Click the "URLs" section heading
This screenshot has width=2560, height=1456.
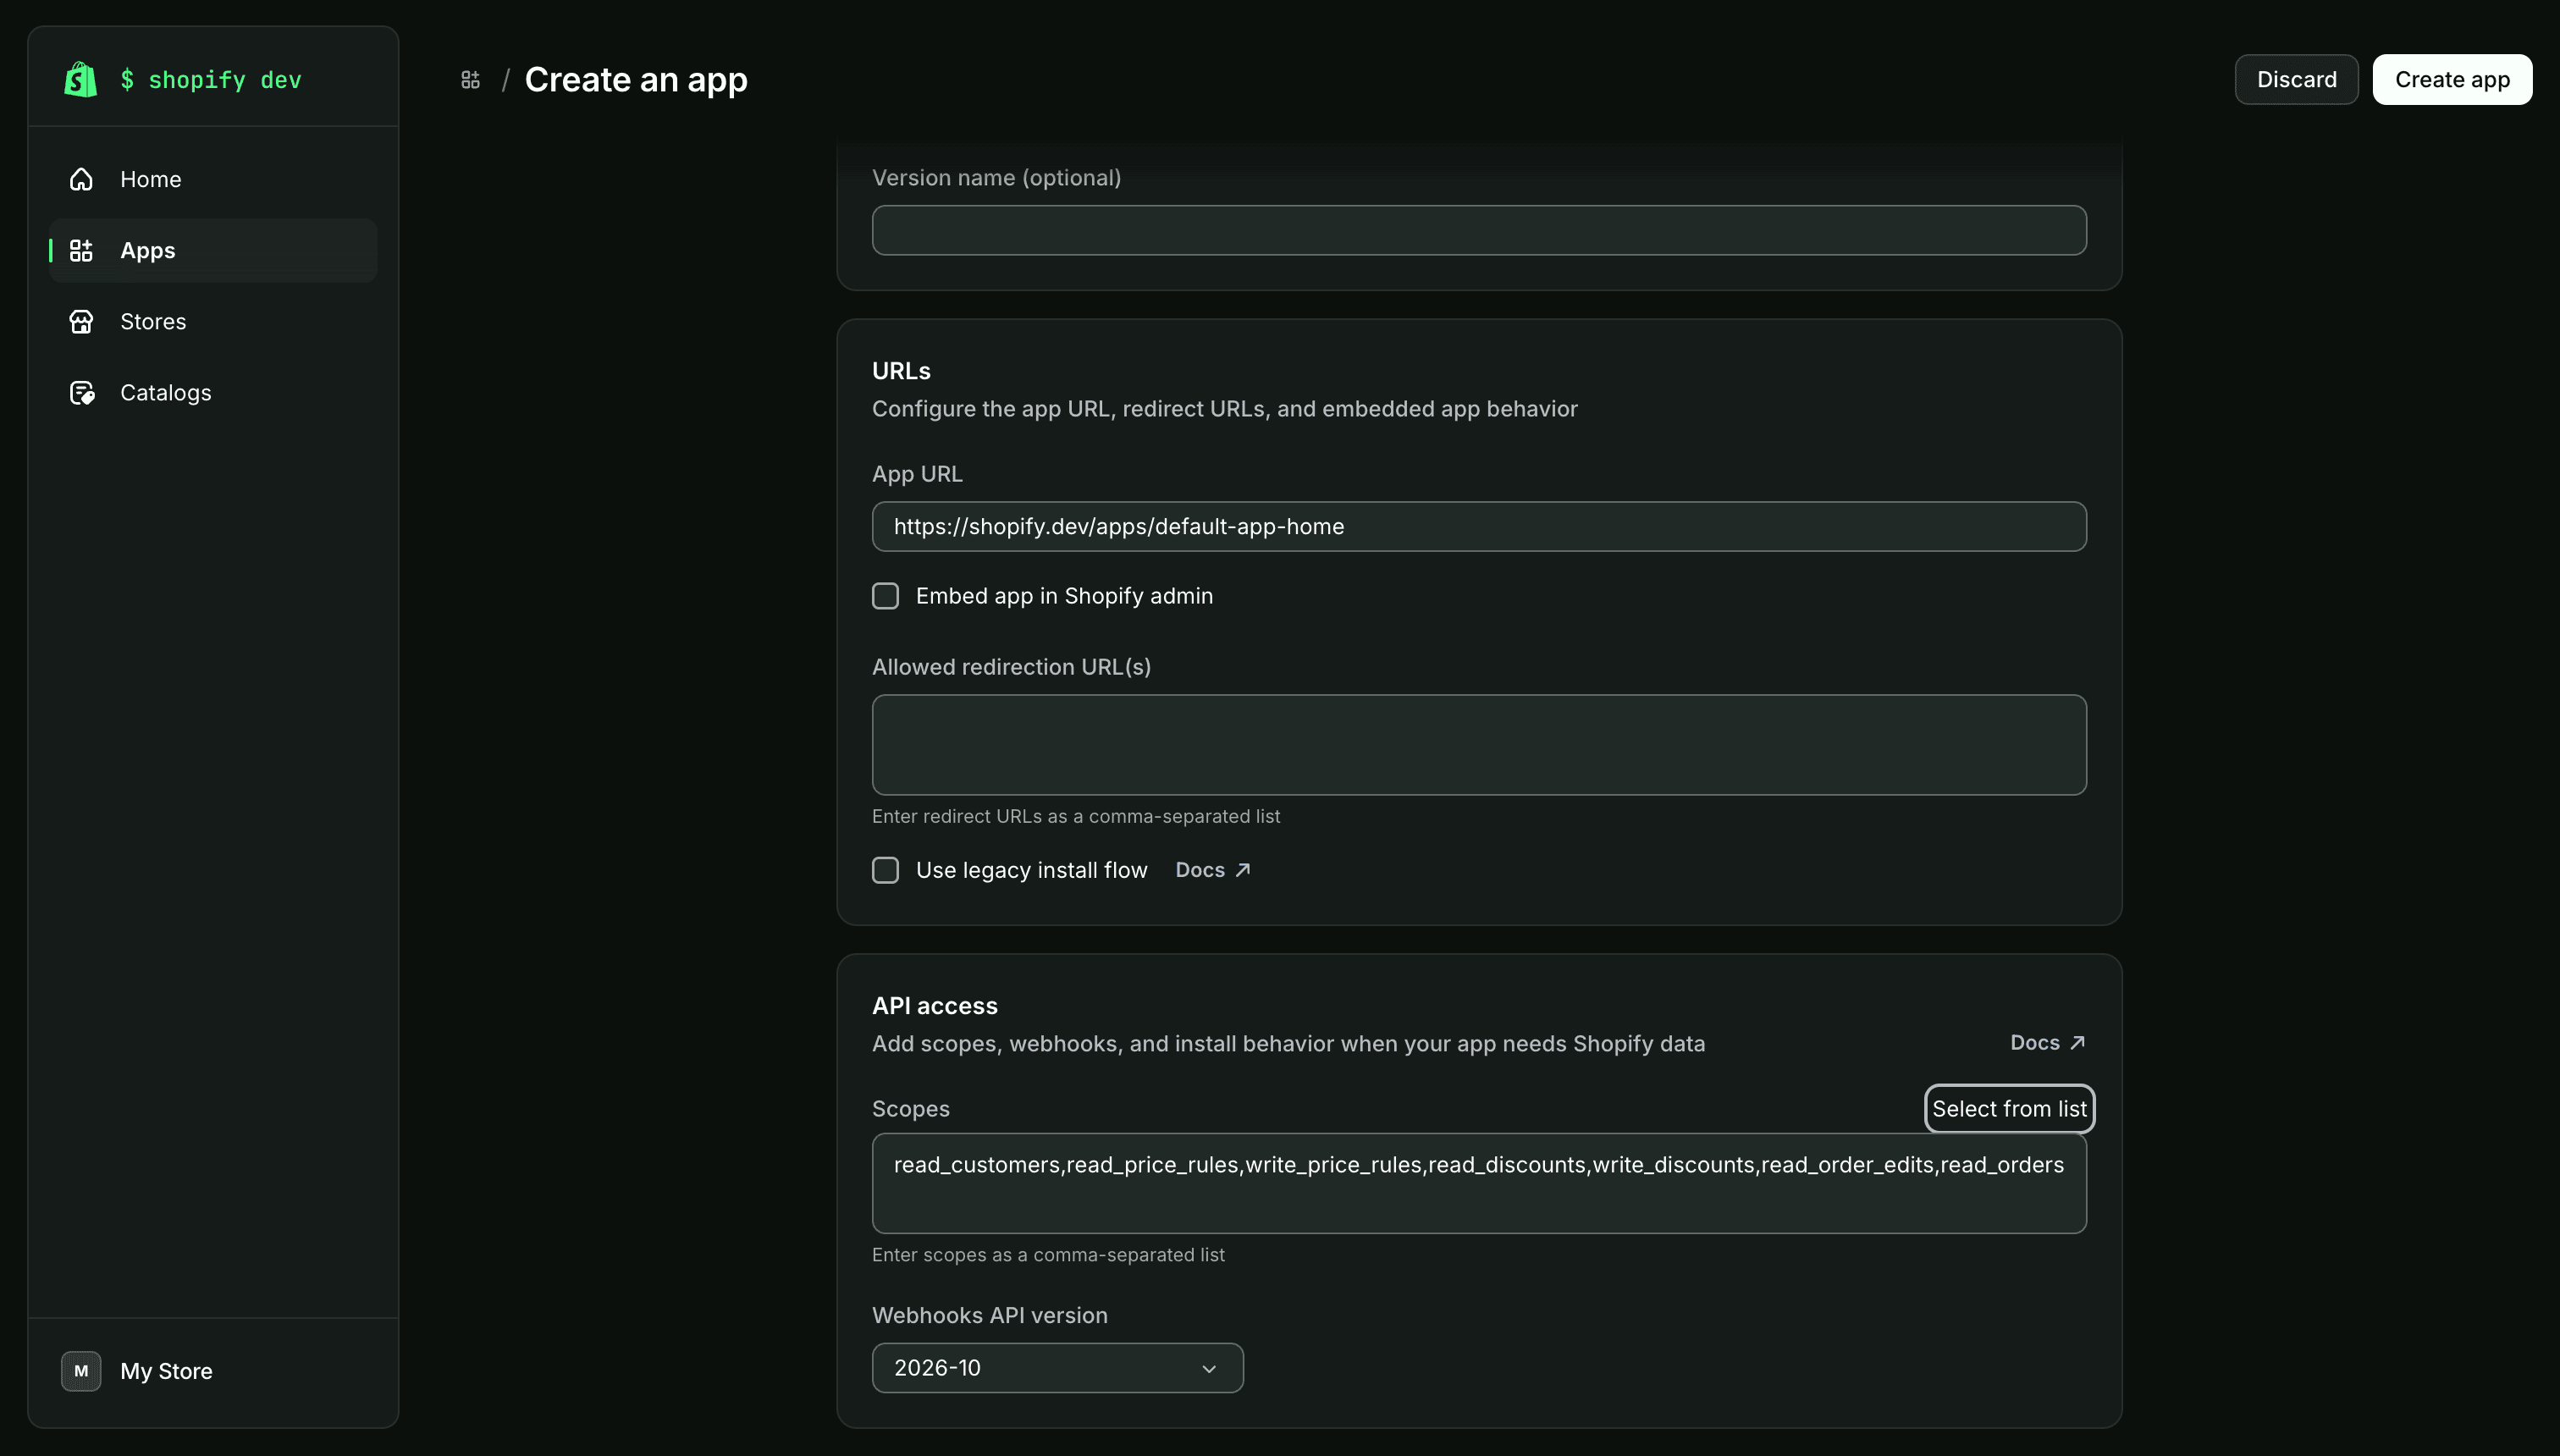point(901,371)
